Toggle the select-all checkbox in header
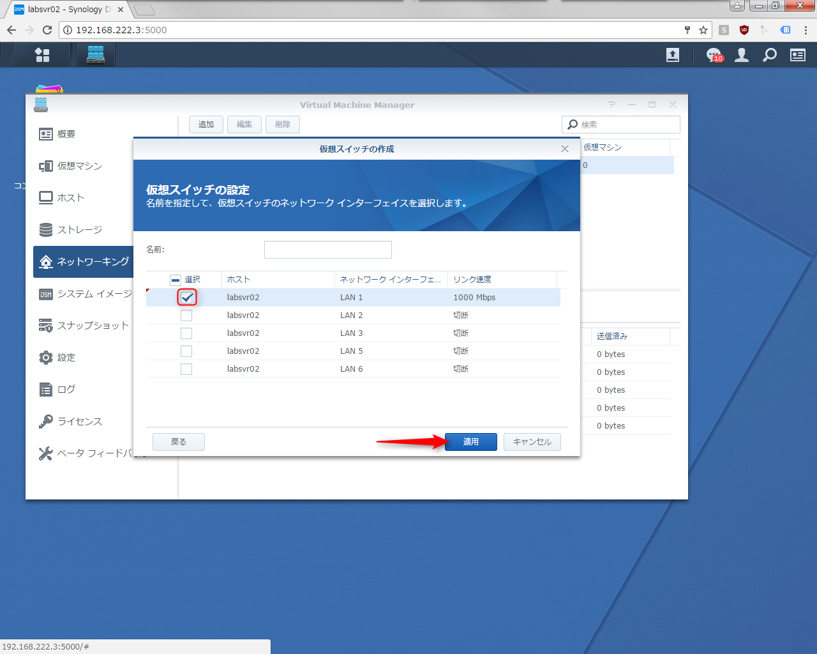This screenshot has width=817, height=654. coord(176,280)
